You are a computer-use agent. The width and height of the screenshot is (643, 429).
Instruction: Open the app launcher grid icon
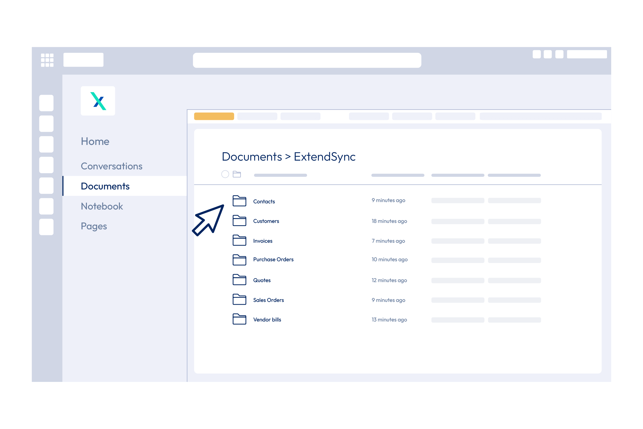point(47,60)
